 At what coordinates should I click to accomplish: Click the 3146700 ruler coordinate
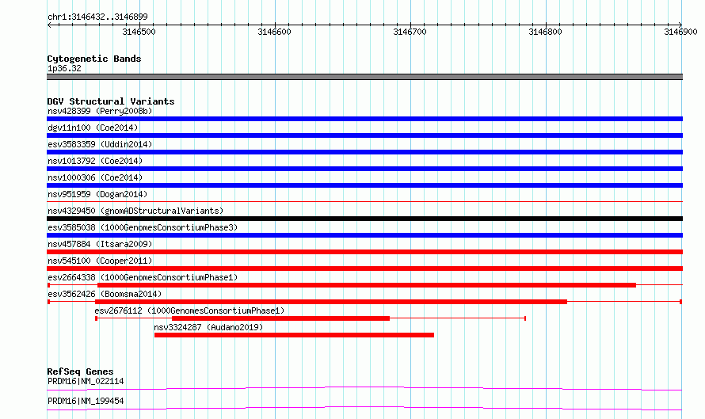(410, 32)
